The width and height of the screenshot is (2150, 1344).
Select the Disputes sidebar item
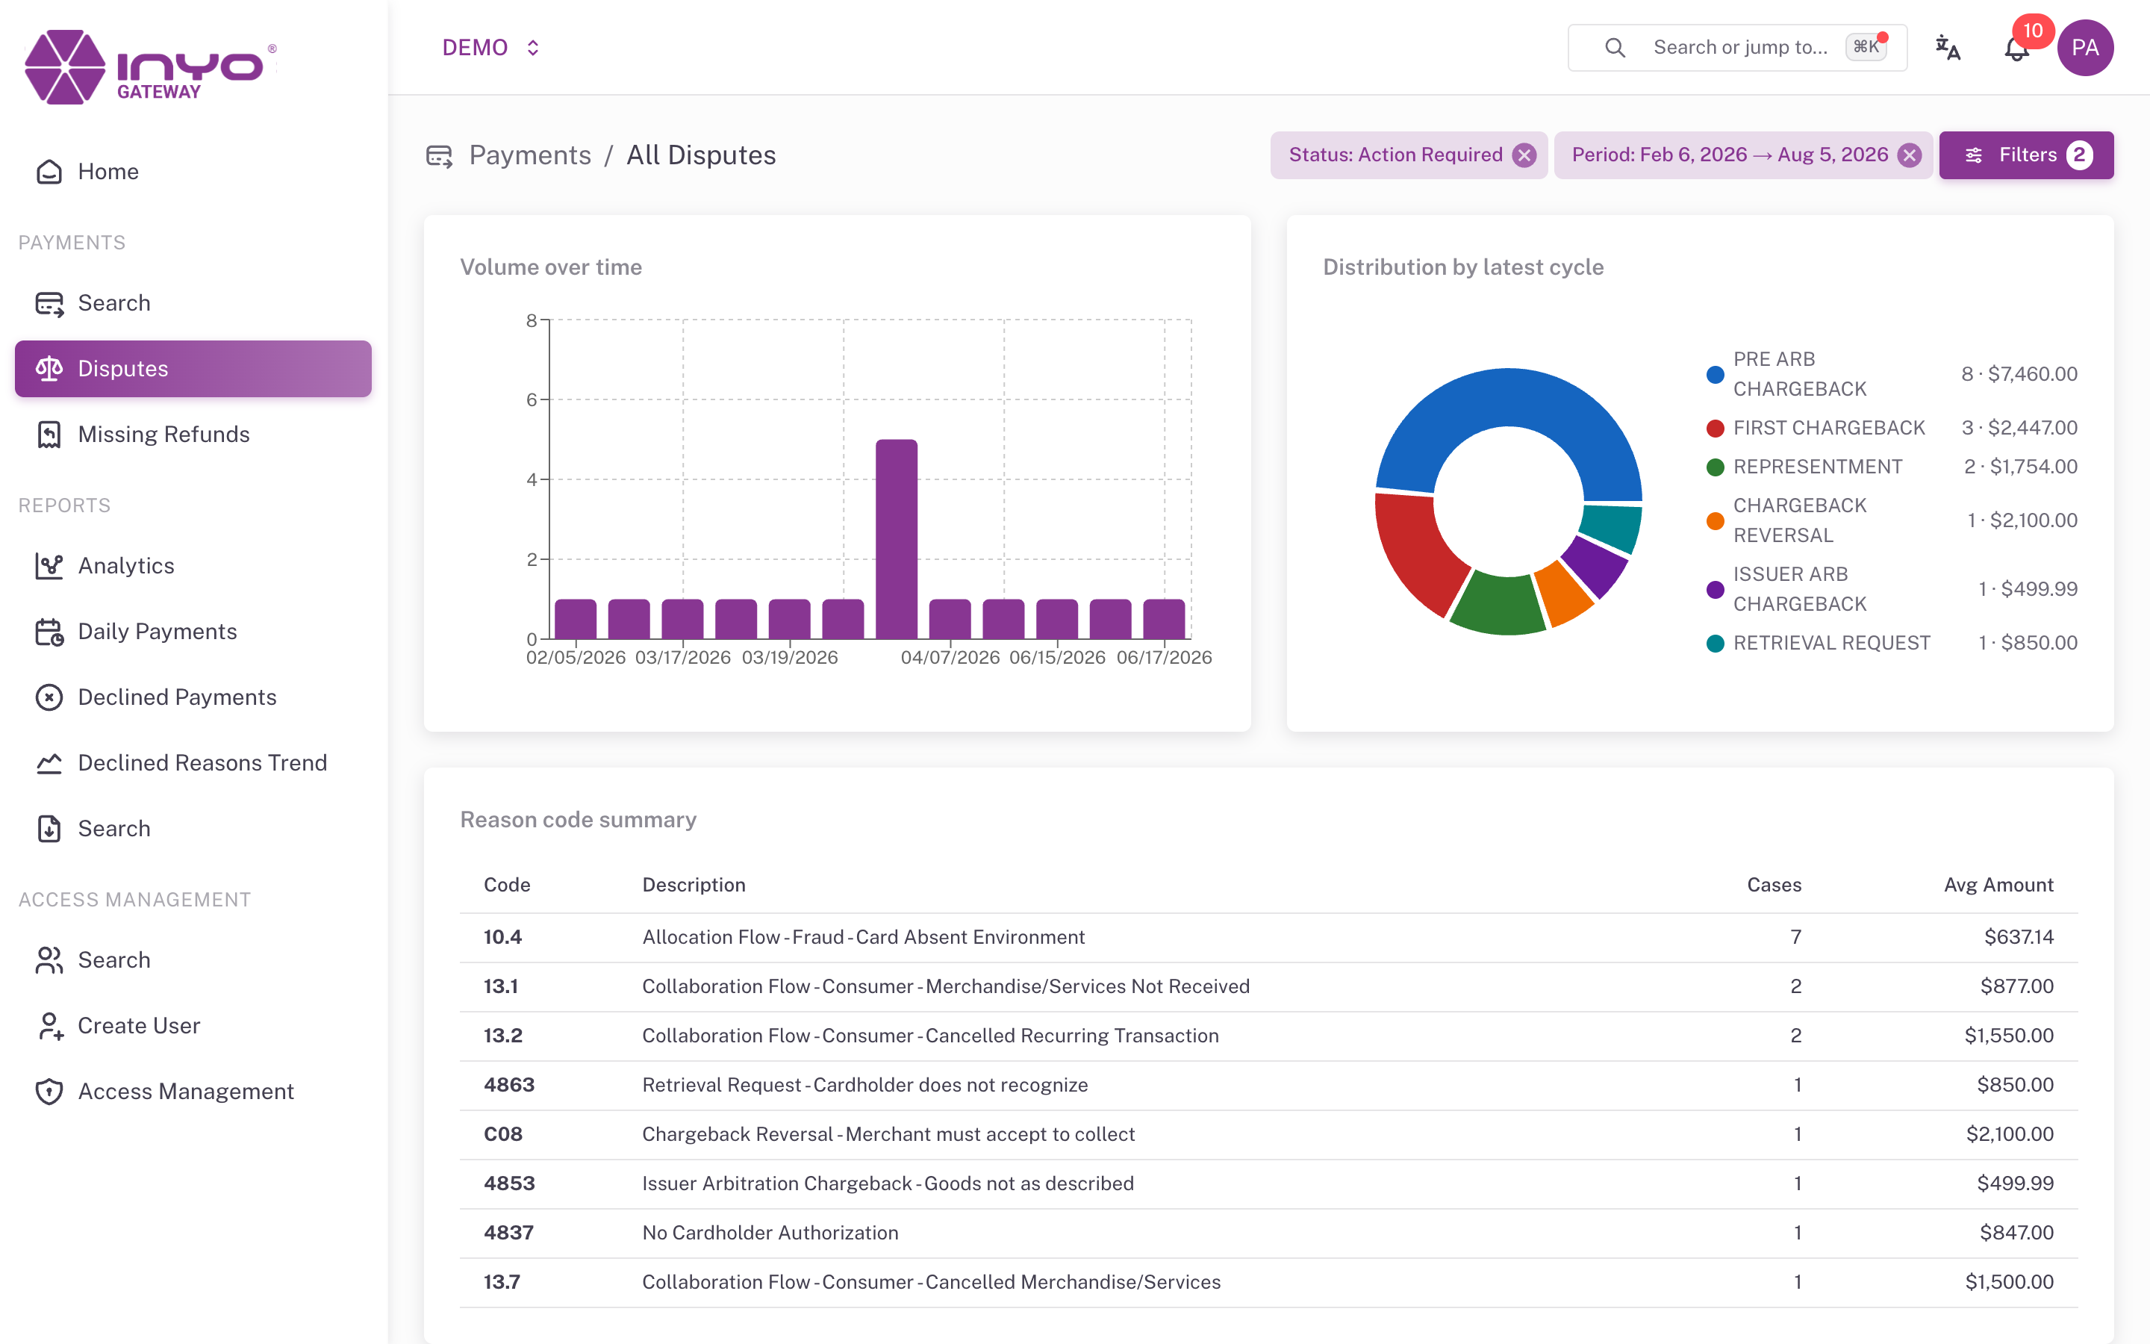pyautogui.click(x=193, y=369)
